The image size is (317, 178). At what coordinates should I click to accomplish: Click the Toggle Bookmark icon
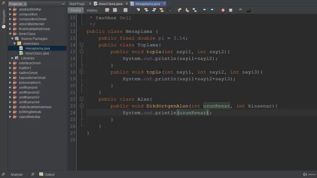tap(195, 10)
